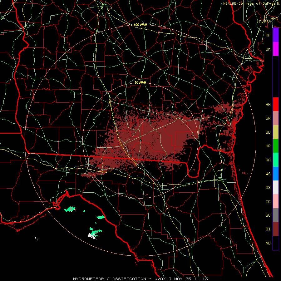Click the BD yellow legend swatch
Screen dimensions: 281x281
click(x=276, y=132)
